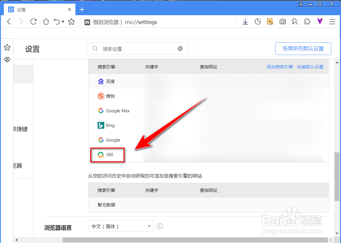Click into the 搜索设置 input field
The width and height of the screenshot is (341, 243).
tap(137, 49)
